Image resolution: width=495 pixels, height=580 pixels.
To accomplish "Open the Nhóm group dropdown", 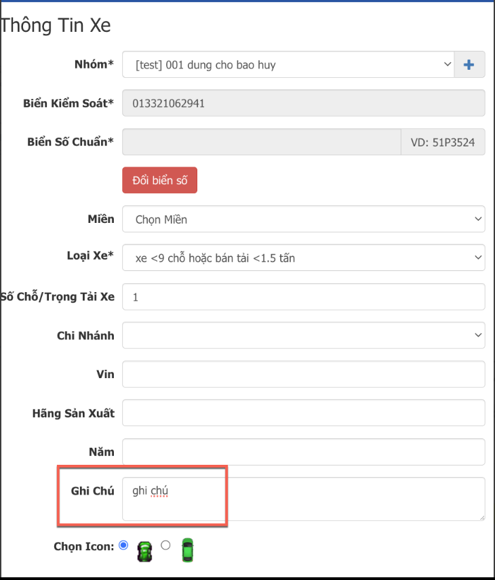I will tap(288, 65).
